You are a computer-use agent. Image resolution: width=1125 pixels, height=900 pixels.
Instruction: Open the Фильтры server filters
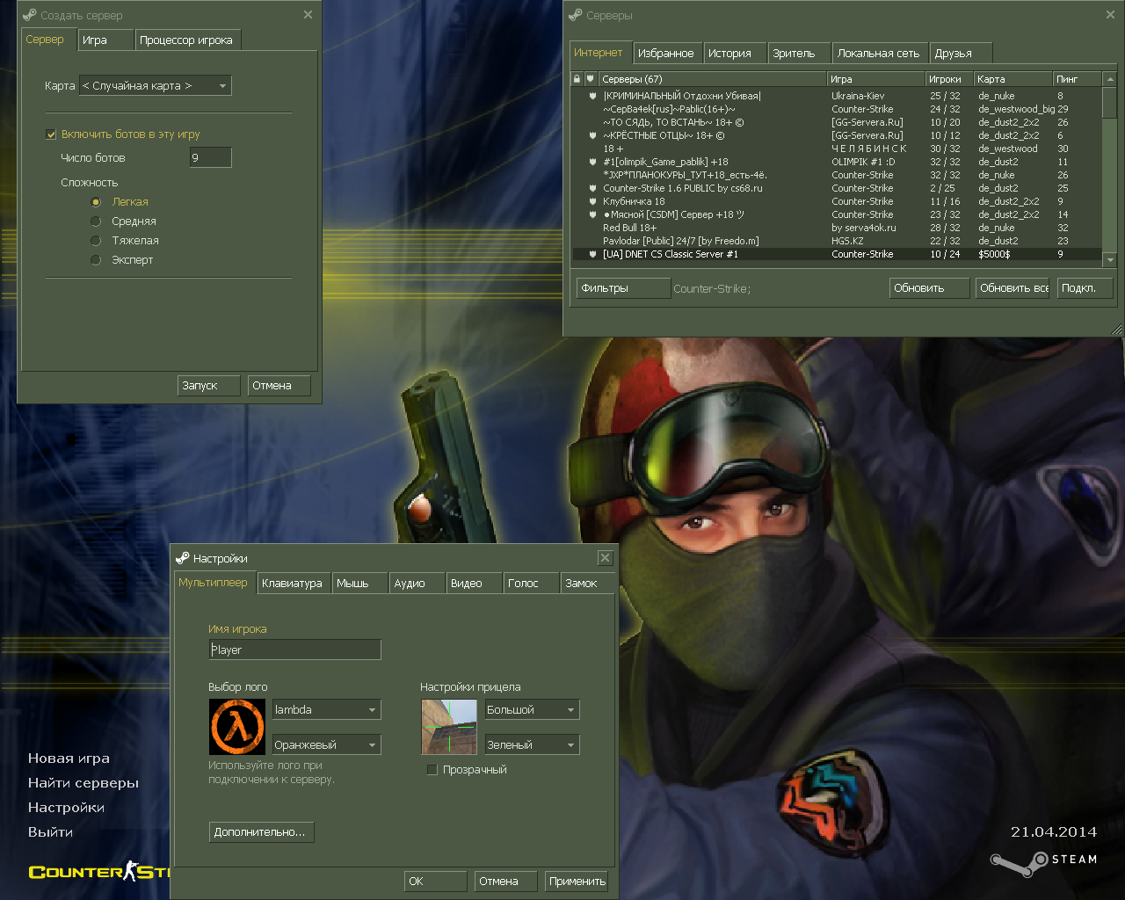click(623, 288)
